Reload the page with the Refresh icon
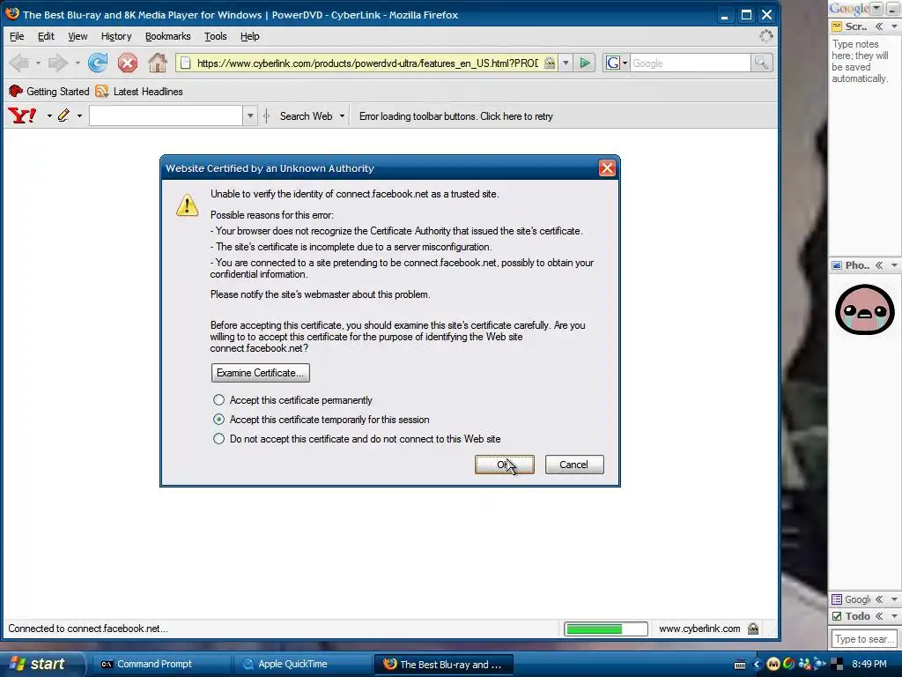Image resolution: width=902 pixels, height=677 pixels. point(98,63)
